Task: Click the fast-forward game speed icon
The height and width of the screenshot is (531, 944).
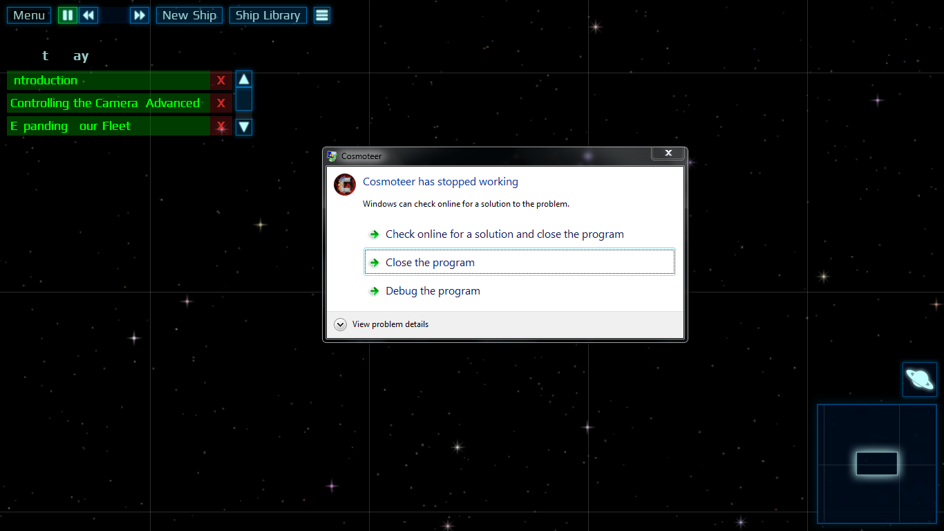Action: click(139, 15)
